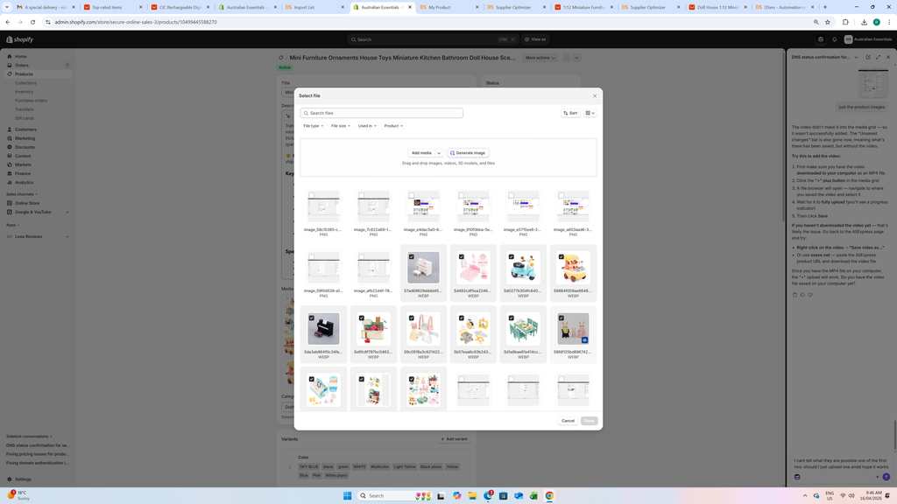Open the Used in filter

[367, 126]
